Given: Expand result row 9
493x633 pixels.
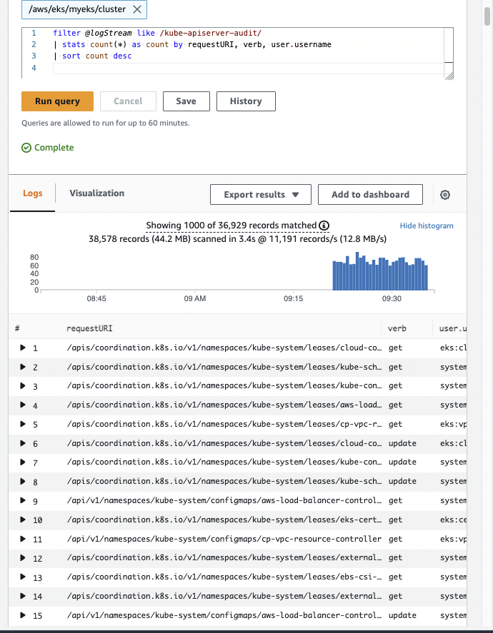Looking at the screenshot, I should point(23,500).
